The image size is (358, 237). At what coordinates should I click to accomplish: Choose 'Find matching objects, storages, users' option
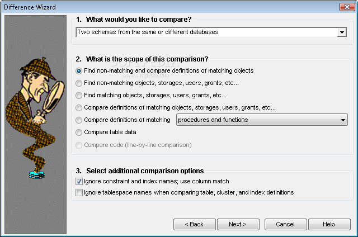point(79,96)
